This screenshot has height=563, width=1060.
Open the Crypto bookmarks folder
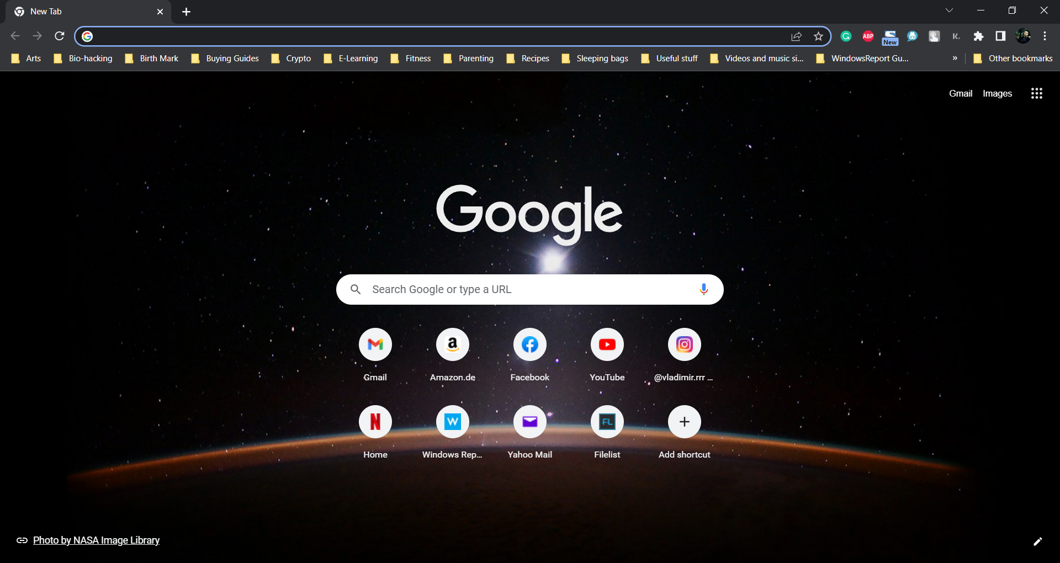[291, 59]
